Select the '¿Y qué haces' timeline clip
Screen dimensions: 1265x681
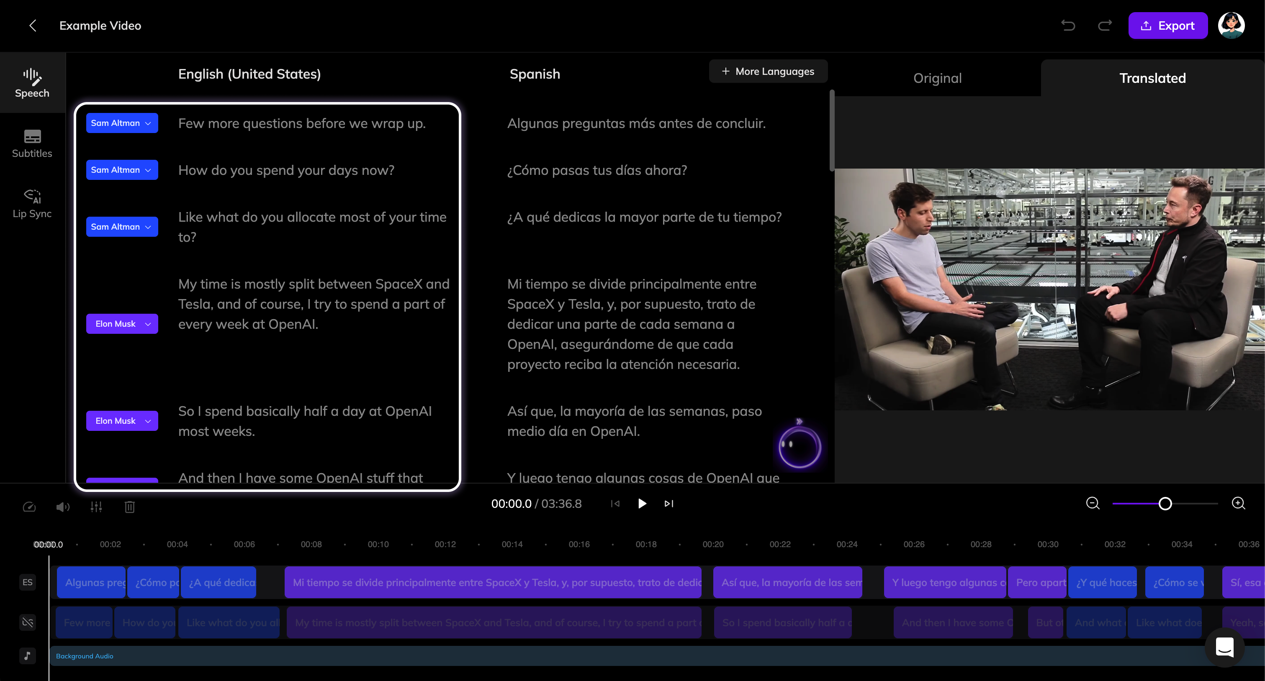point(1103,582)
